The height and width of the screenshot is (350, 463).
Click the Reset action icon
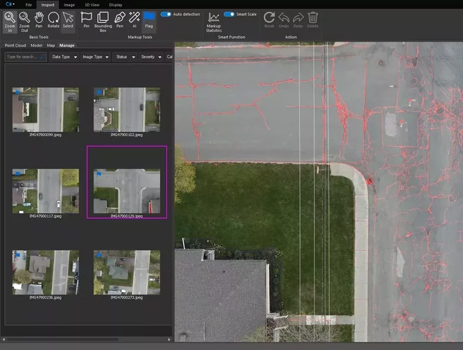[269, 20]
